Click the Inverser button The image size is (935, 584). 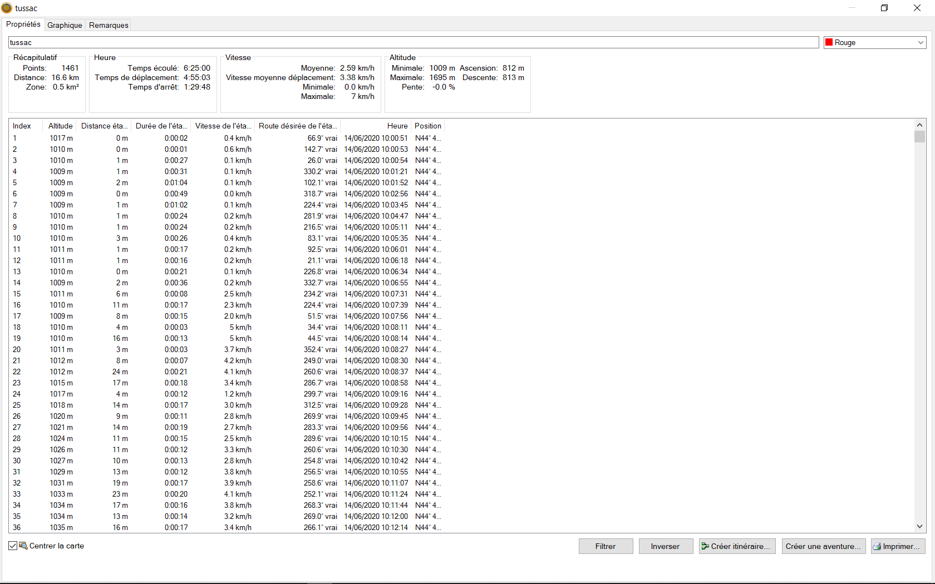coord(666,546)
